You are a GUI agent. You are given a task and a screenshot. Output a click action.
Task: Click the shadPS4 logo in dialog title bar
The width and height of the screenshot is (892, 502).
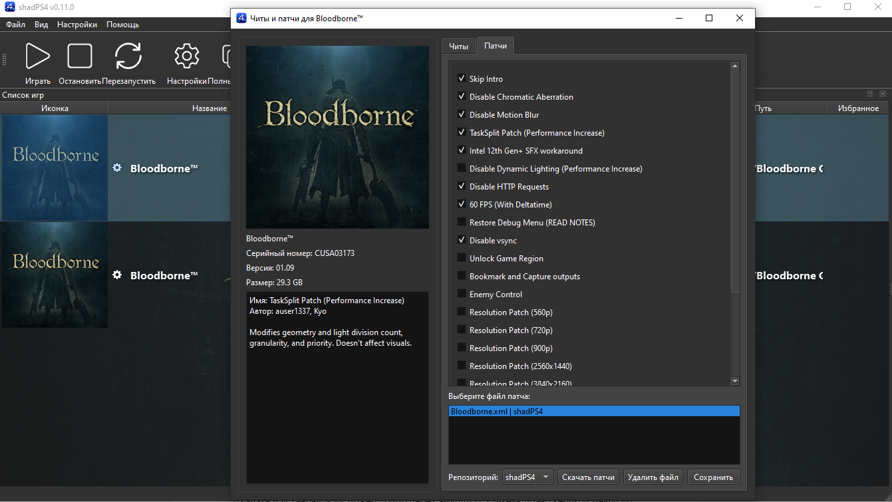pos(242,19)
